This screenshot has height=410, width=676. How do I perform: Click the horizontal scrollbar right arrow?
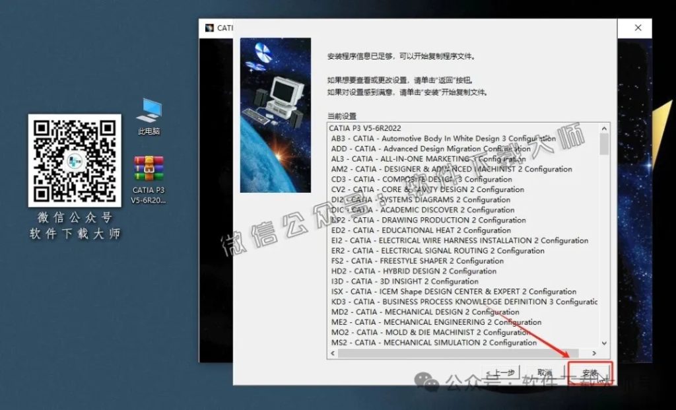(x=595, y=353)
